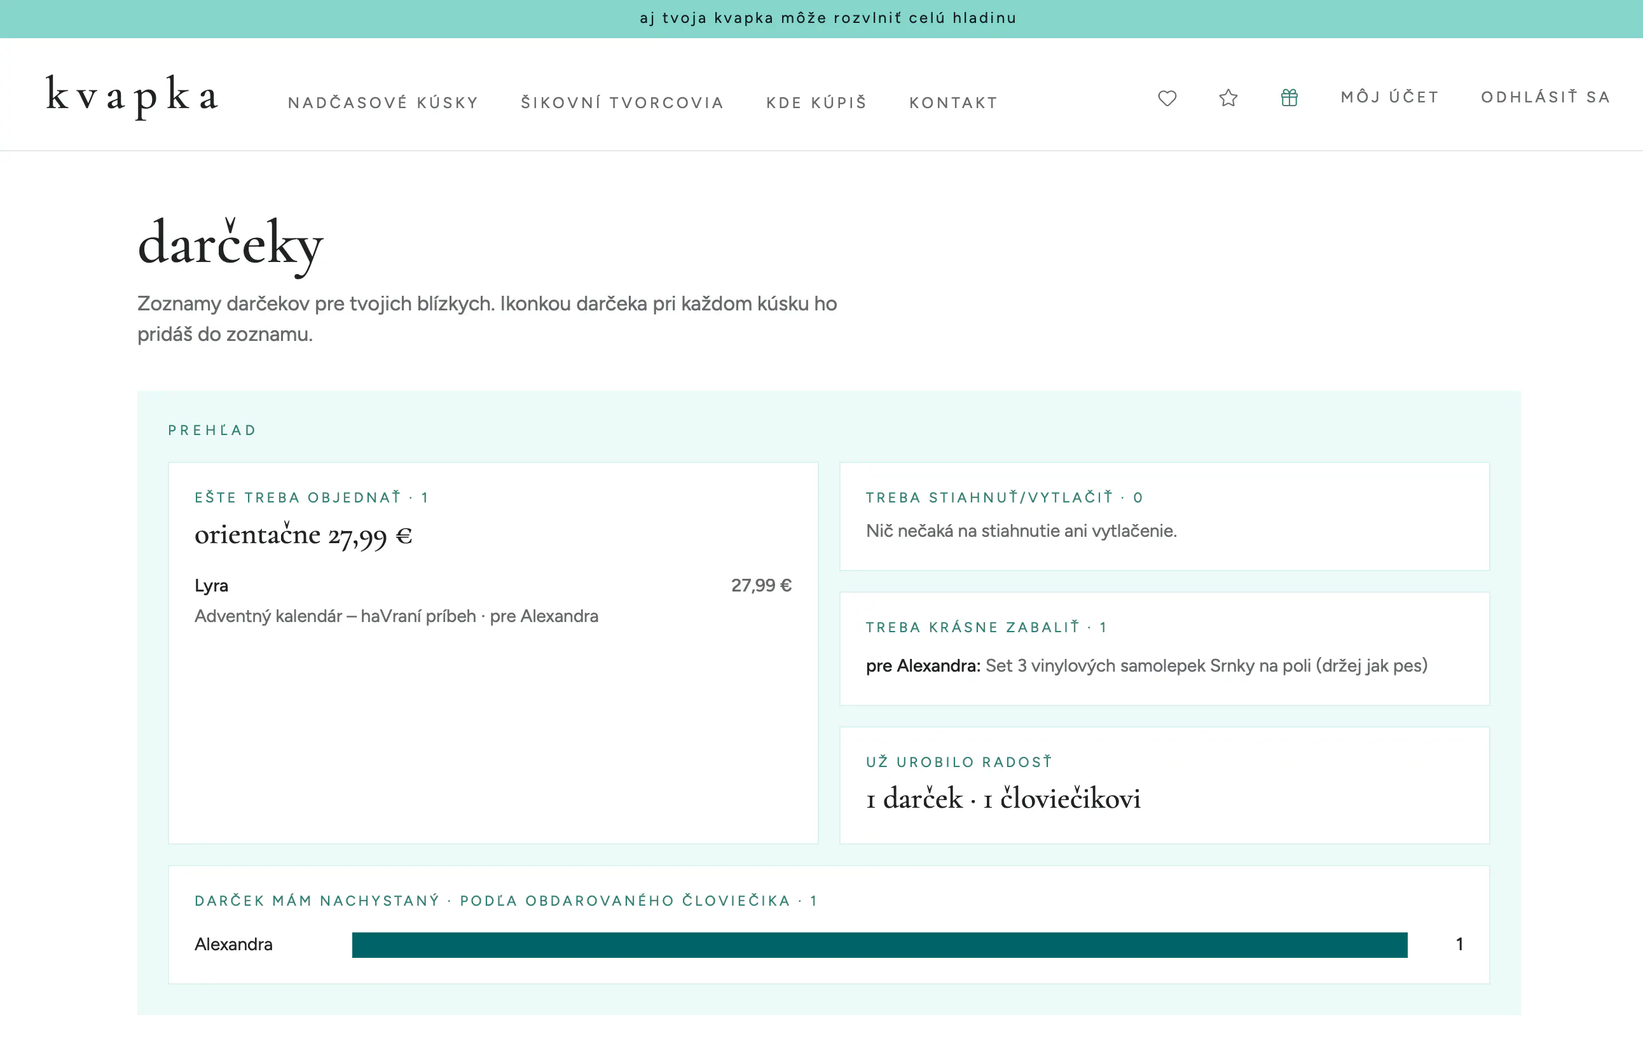This screenshot has width=1643, height=1038.
Task: Click the Lyra creator name
Action: [x=212, y=585]
